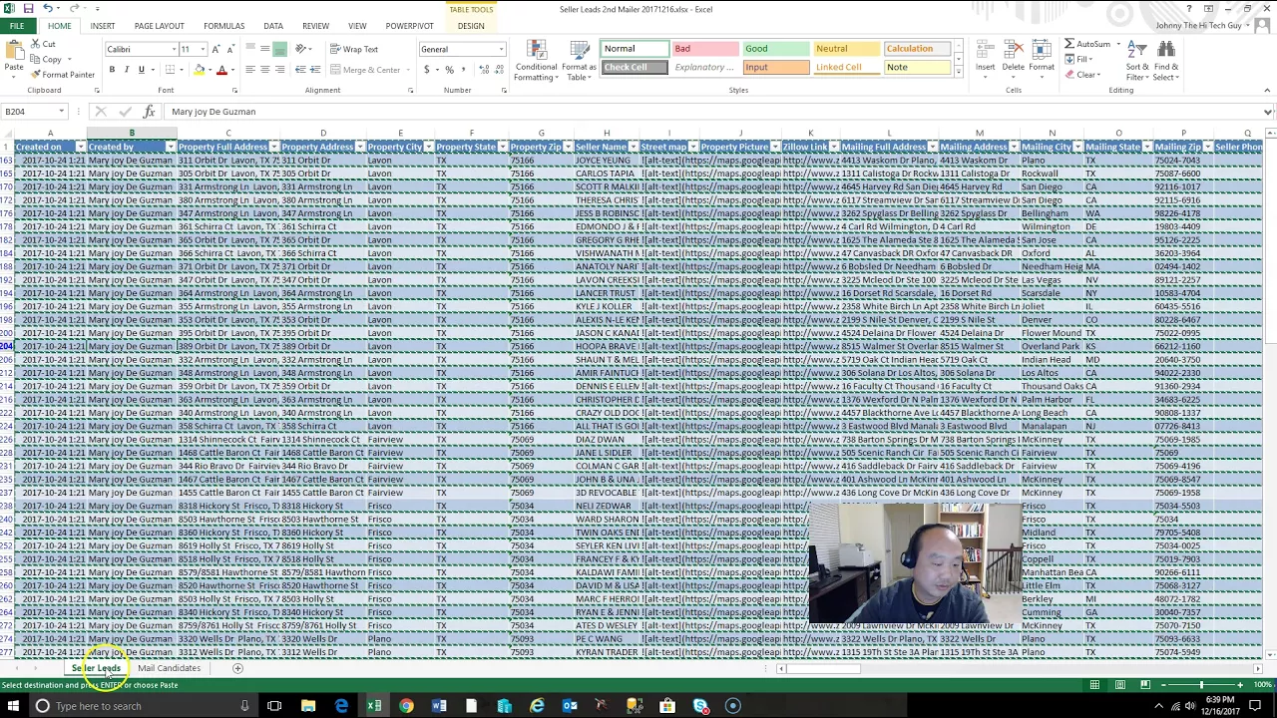
Task: Open the Mail Candidates sheet tab
Action: coord(170,668)
